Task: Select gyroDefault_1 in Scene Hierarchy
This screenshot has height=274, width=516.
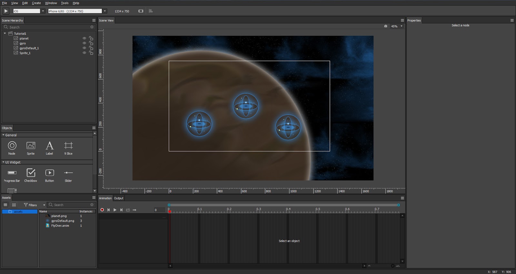Action: tap(29, 48)
